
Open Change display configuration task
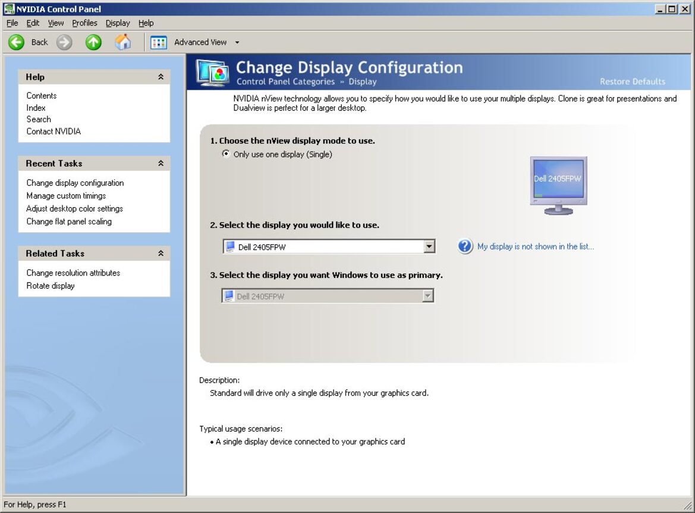tap(75, 183)
